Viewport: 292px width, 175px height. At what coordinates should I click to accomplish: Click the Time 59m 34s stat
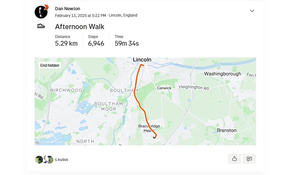coord(127,41)
